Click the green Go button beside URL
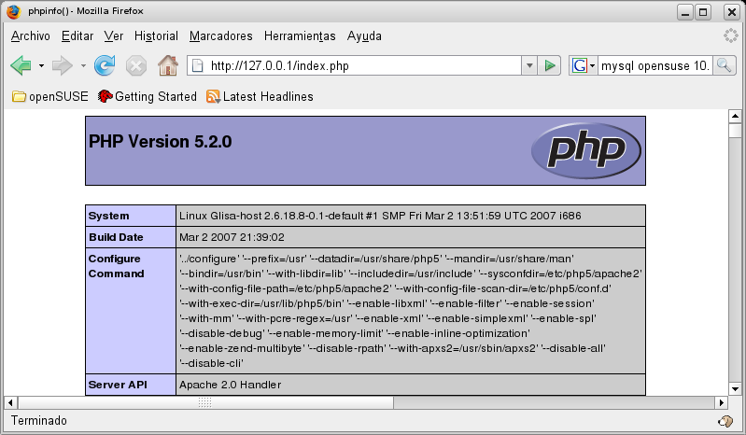 pyautogui.click(x=550, y=65)
